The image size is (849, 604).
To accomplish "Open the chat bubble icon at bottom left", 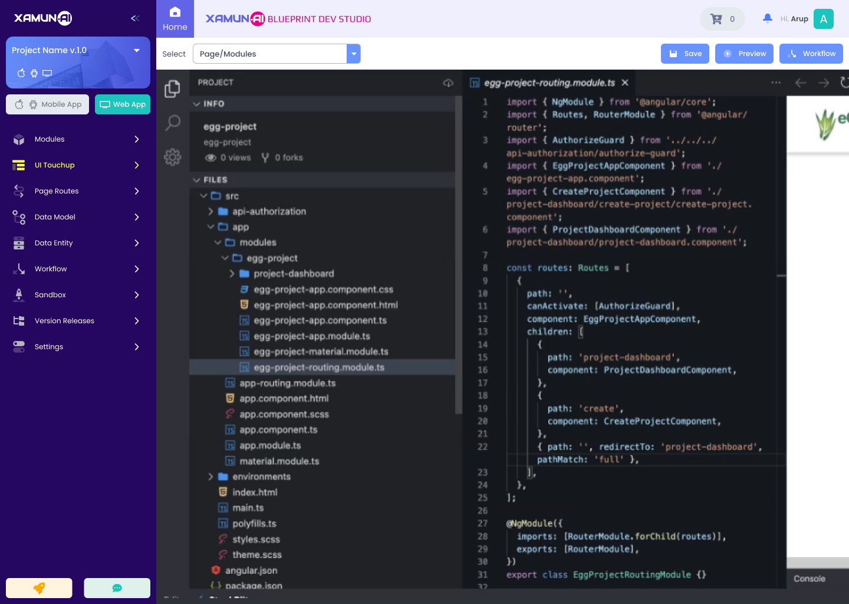I will tap(117, 588).
